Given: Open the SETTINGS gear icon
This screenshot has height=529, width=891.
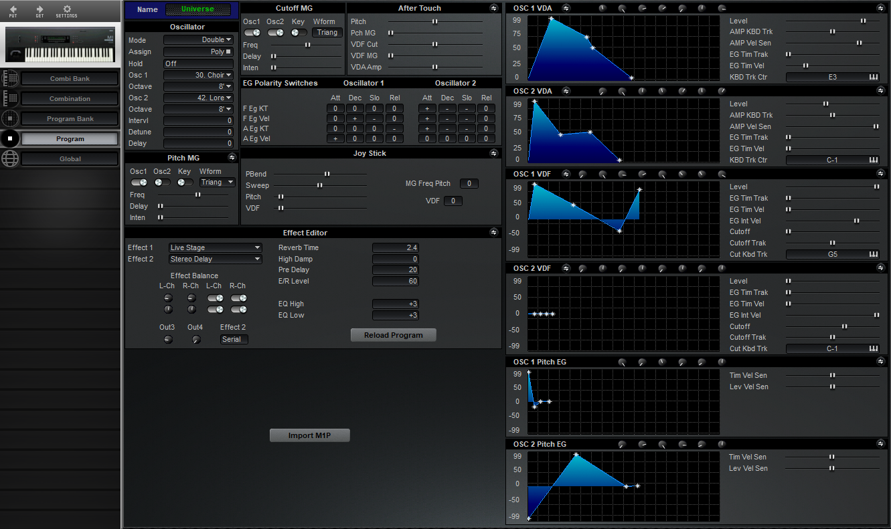Looking at the screenshot, I should [66, 9].
